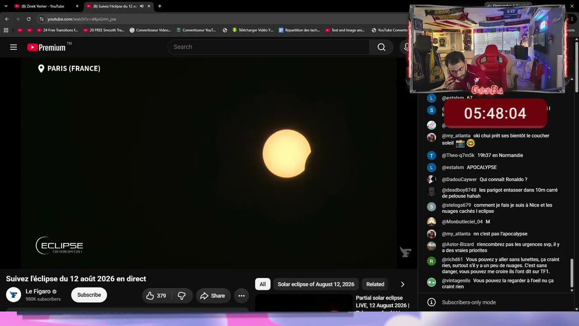Click the Subscribers-only mode info icon
This screenshot has height=326, width=579.
point(432,302)
